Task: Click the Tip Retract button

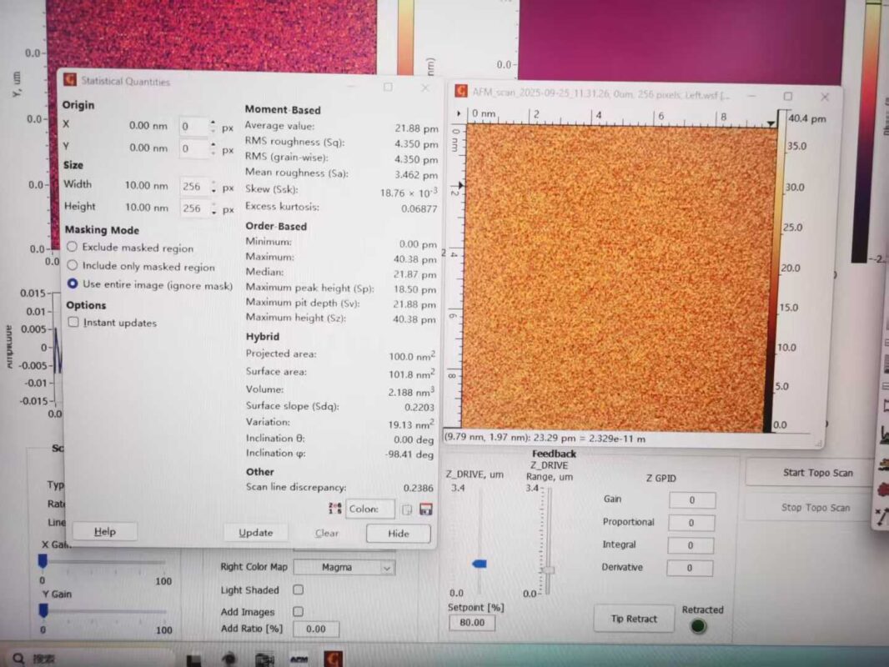Action: [x=634, y=619]
